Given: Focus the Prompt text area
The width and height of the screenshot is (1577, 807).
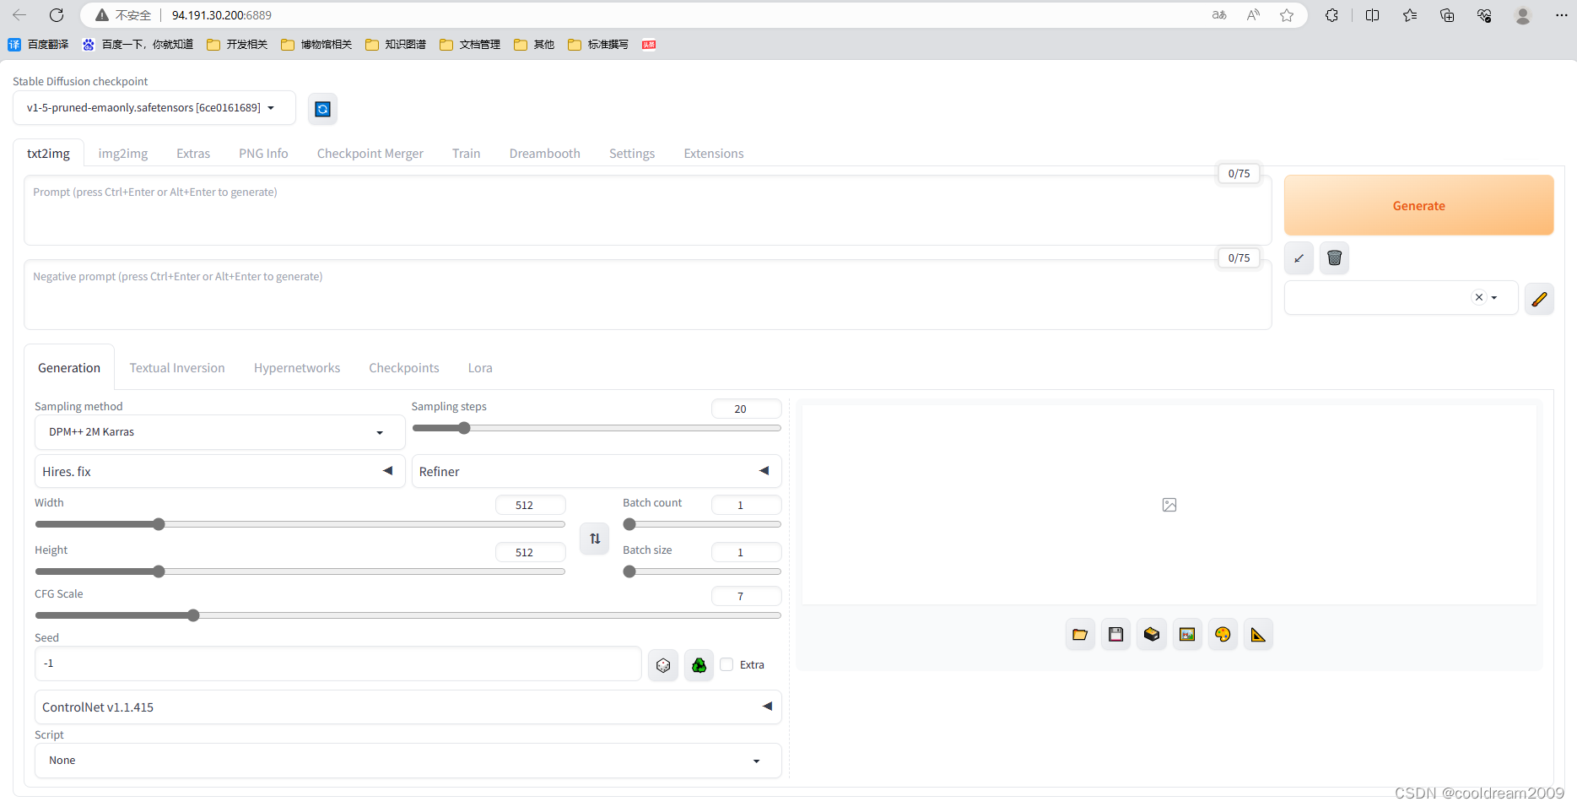Looking at the screenshot, I should pos(647,210).
